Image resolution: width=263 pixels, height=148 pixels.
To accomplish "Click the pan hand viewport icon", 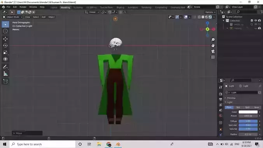I will [213, 46].
